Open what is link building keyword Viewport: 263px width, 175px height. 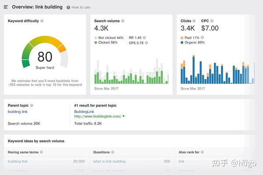[x=109, y=161]
